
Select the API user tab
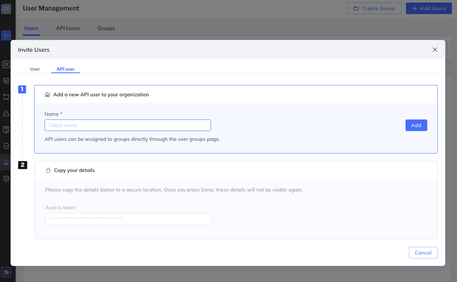click(x=66, y=69)
